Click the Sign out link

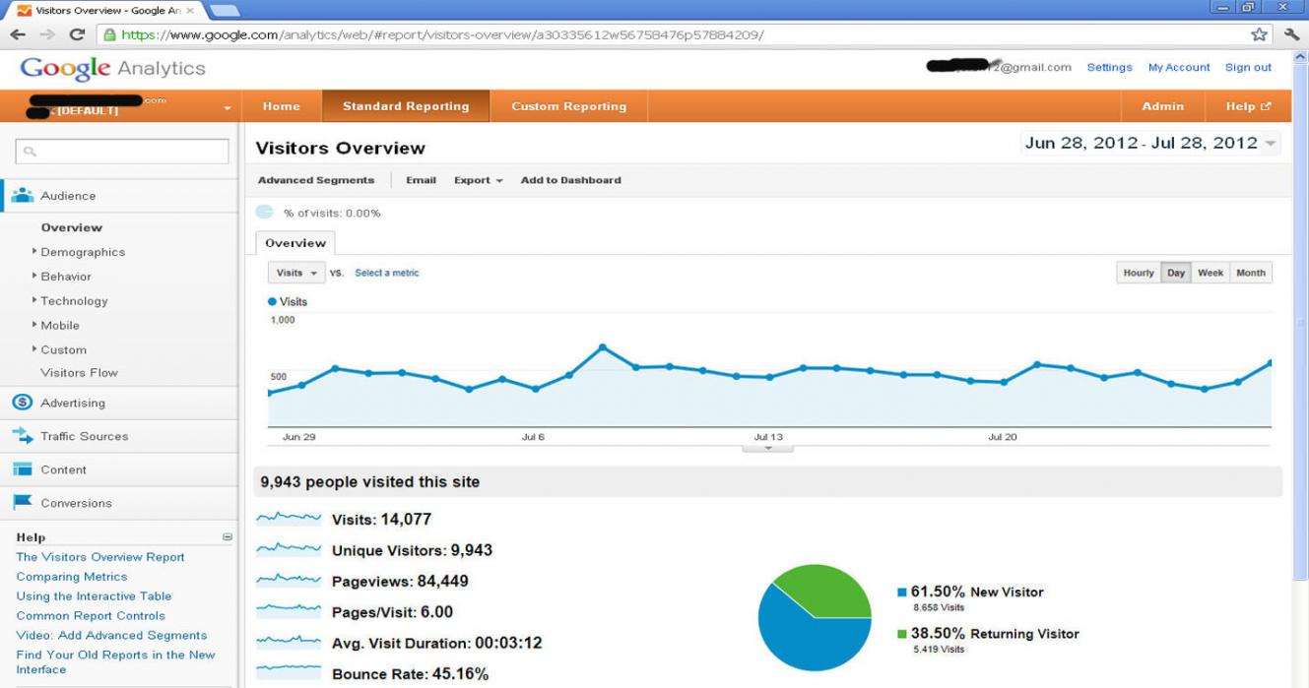click(x=1248, y=68)
